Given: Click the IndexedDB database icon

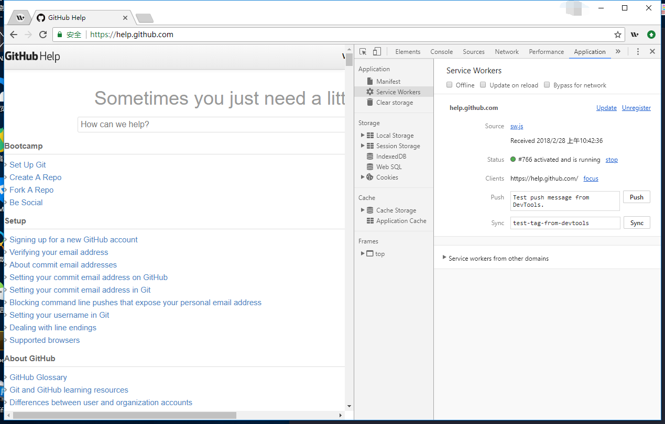Looking at the screenshot, I should click(x=370, y=156).
